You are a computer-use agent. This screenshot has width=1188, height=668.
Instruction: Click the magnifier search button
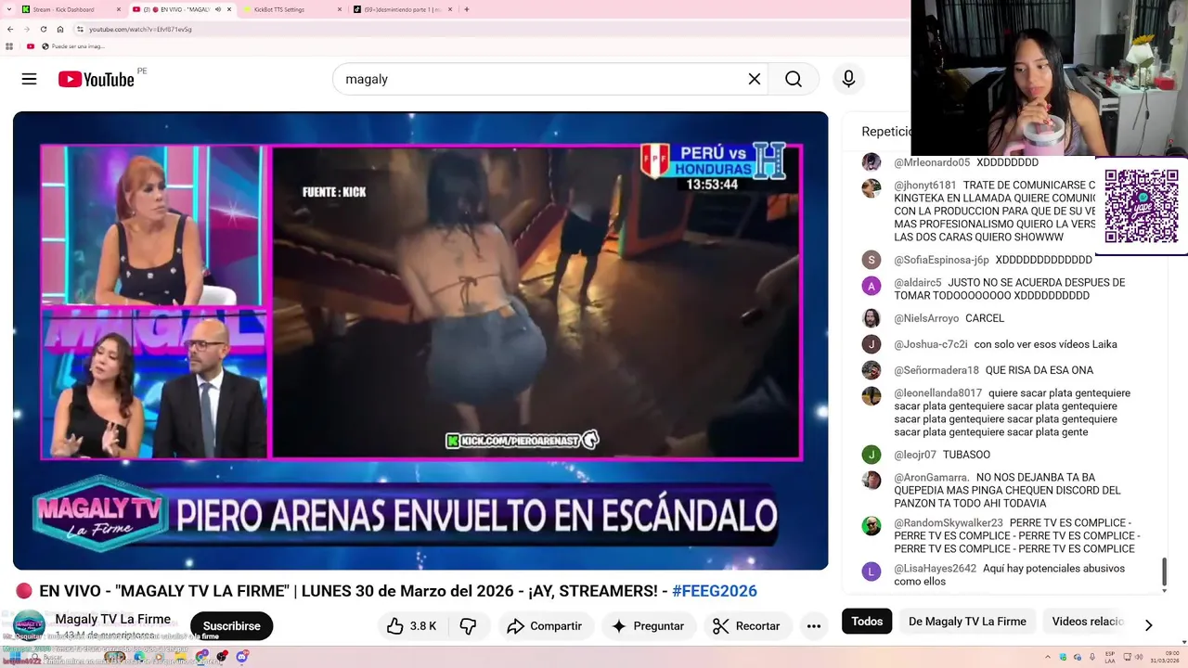point(794,79)
